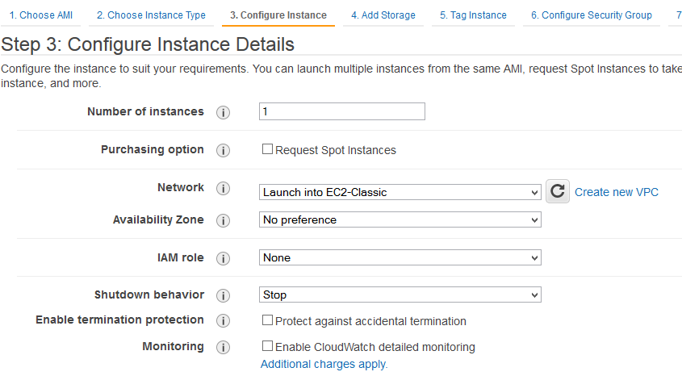Click info icon next to Network label
The height and width of the screenshot is (376, 682).
point(224,188)
